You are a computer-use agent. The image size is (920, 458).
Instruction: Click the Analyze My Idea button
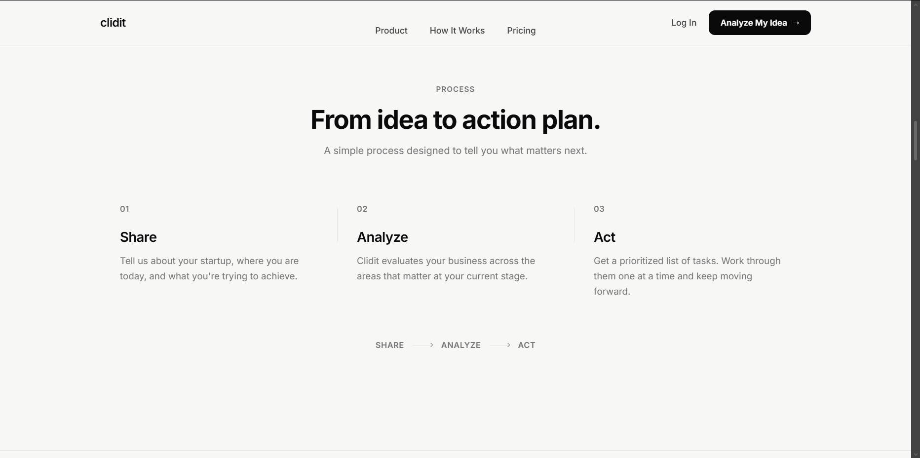click(760, 23)
